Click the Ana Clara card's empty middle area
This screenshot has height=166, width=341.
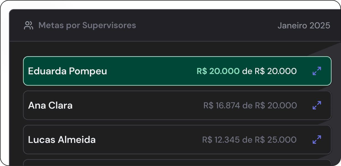(x=138, y=105)
